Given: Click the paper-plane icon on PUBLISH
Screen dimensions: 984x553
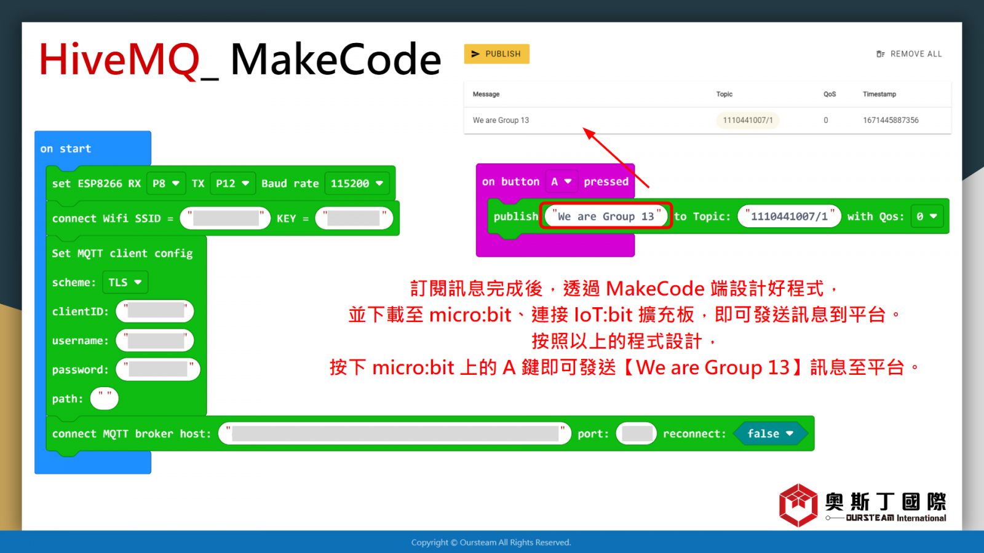Looking at the screenshot, I should click(x=475, y=54).
